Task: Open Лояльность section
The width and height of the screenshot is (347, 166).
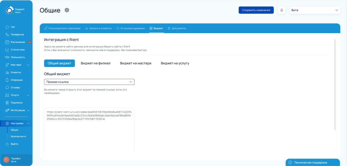Action: 18,57
